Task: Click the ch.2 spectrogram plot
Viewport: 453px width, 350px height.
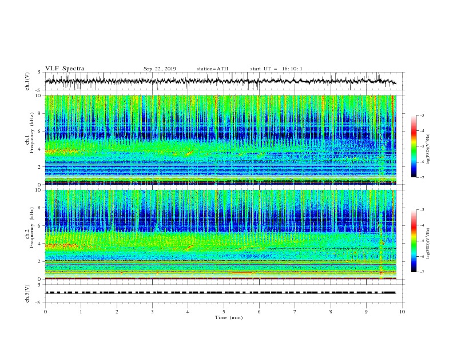Action: pyautogui.click(x=221, y=234)
